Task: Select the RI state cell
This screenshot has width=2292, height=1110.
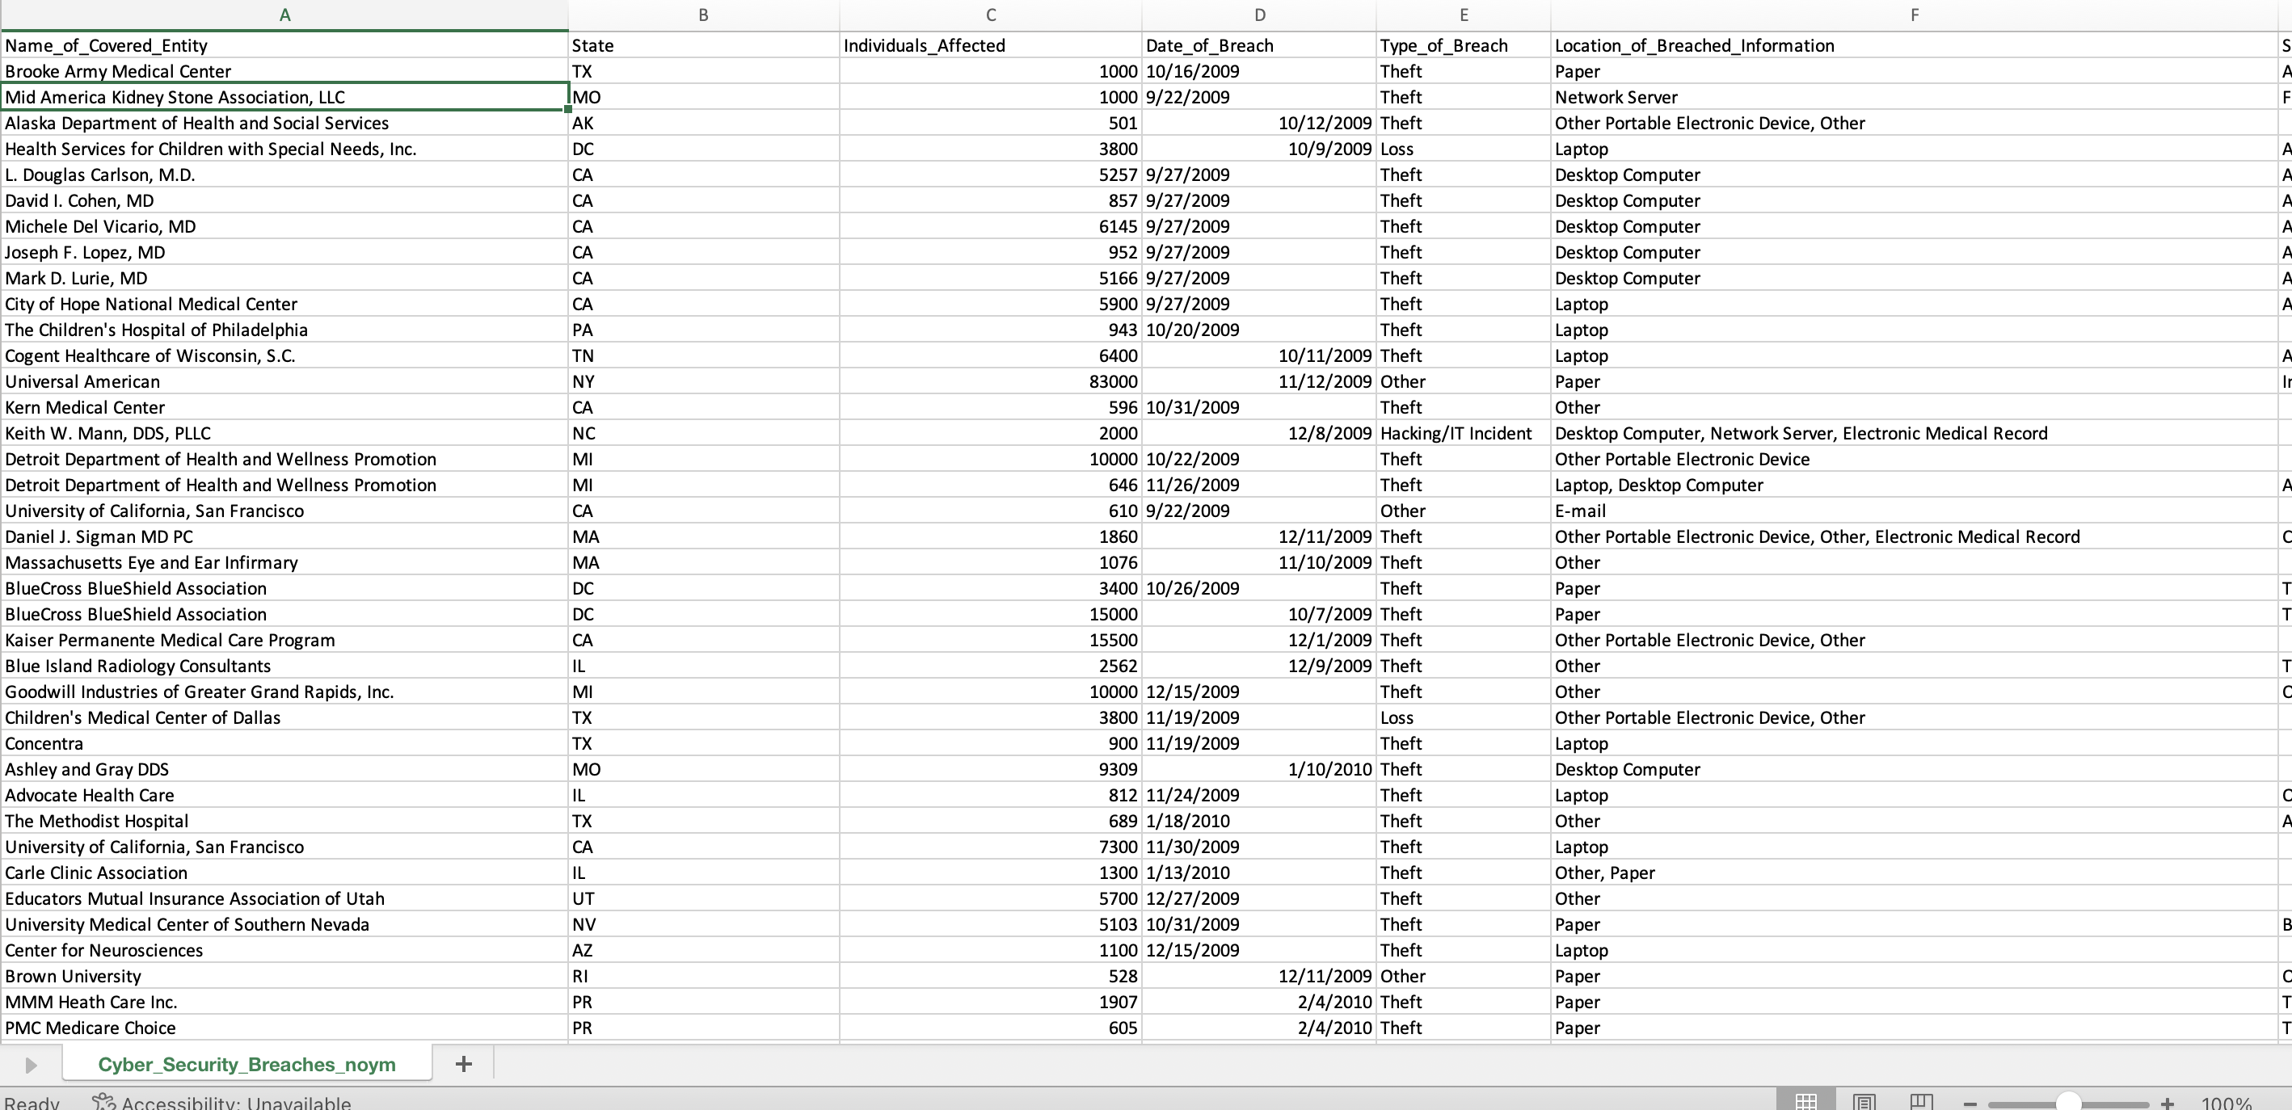Action: coord(704,976)
